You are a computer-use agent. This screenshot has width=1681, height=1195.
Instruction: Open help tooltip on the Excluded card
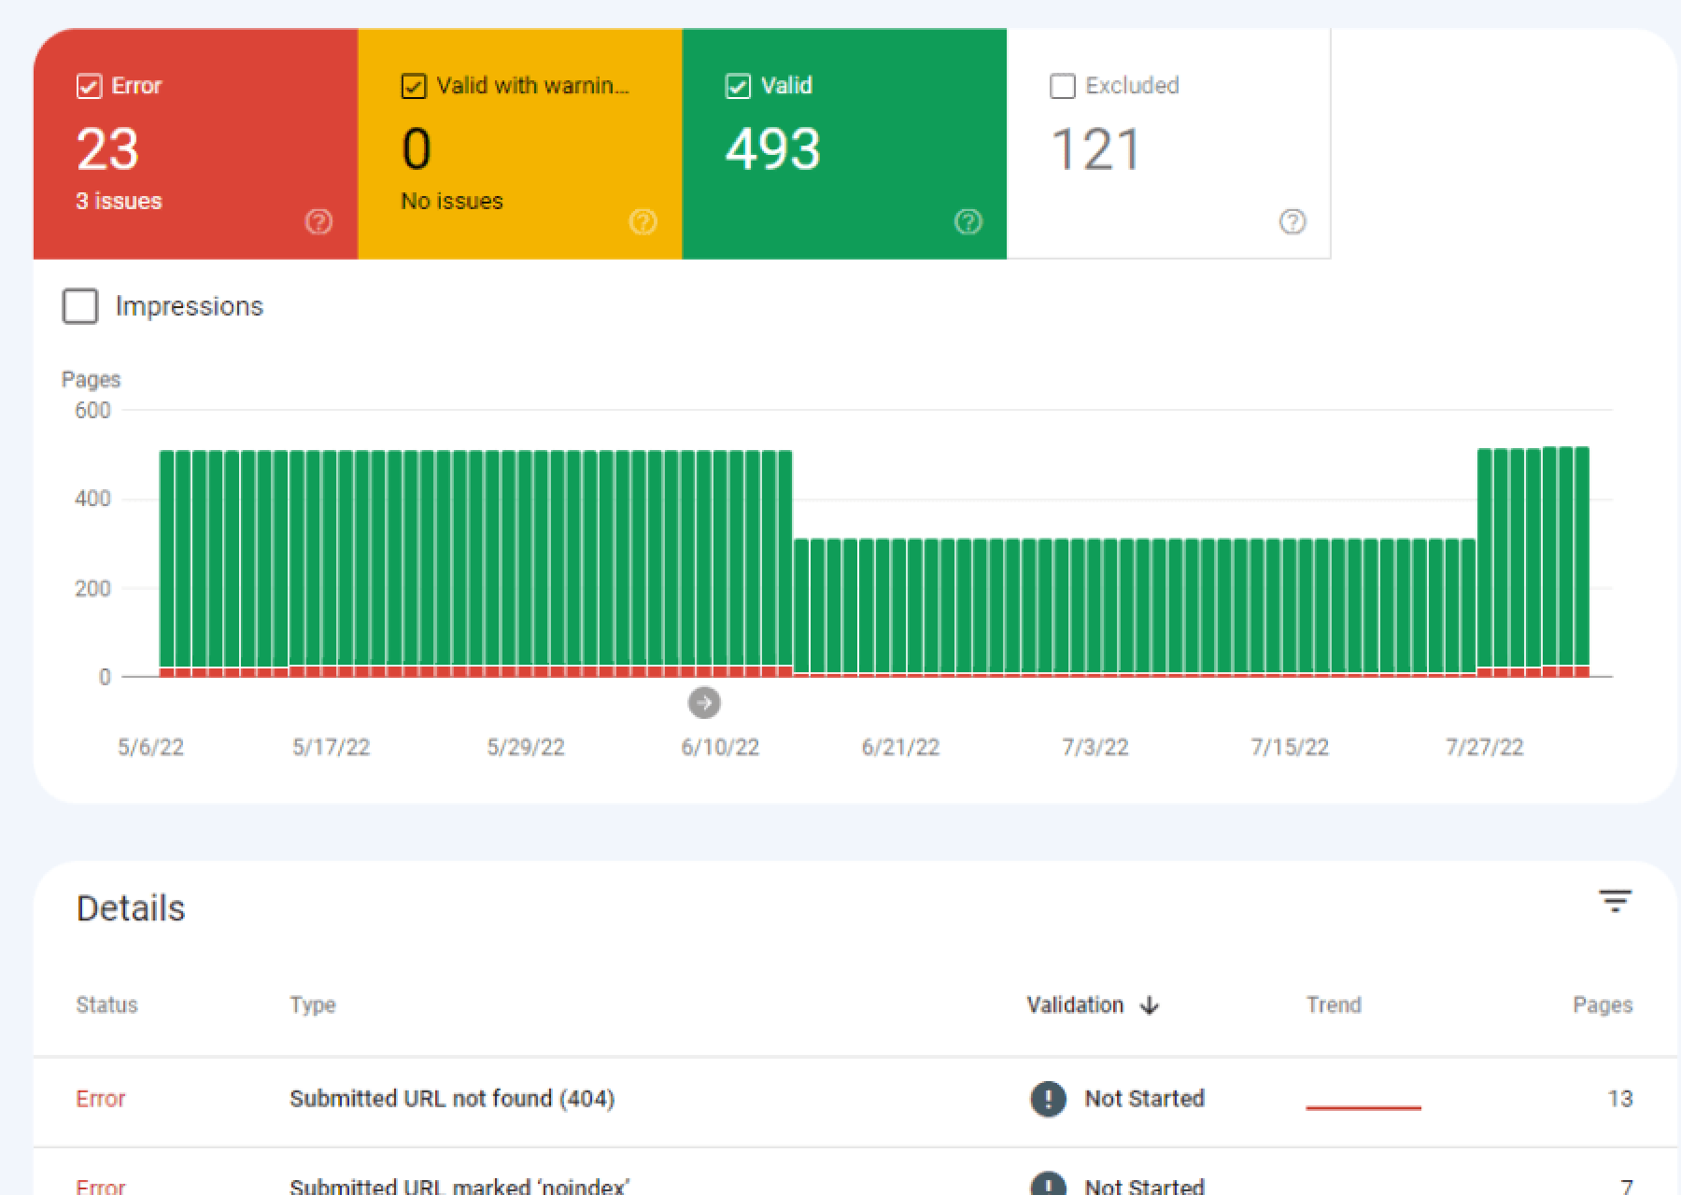point(1290,223)
